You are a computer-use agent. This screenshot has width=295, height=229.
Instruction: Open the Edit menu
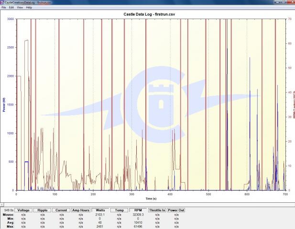11,8
